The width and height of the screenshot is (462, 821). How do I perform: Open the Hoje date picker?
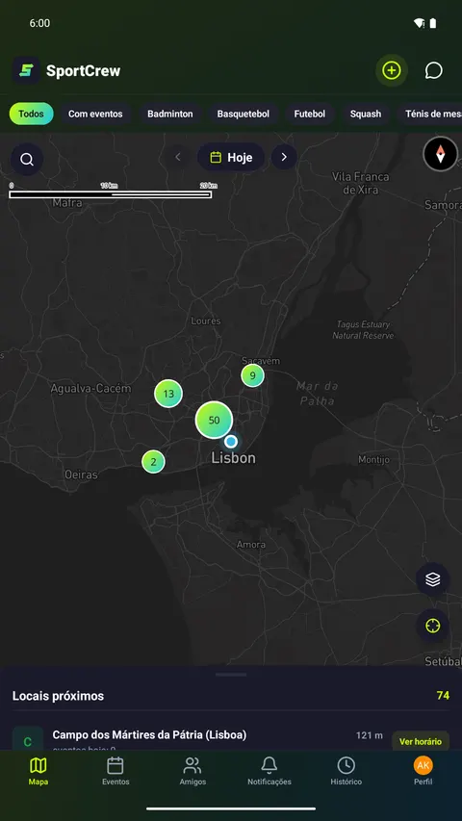(x=231, y=157)
